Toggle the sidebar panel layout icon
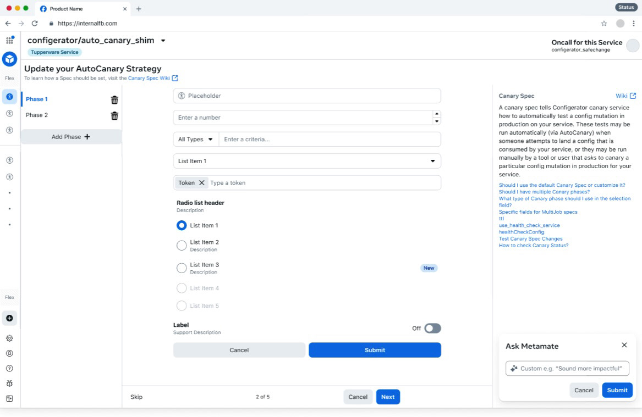This screenshot has height=417, width=642. [9, 399]
